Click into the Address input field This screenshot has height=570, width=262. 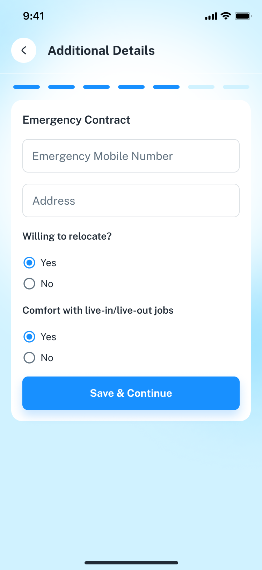point(131,200)
